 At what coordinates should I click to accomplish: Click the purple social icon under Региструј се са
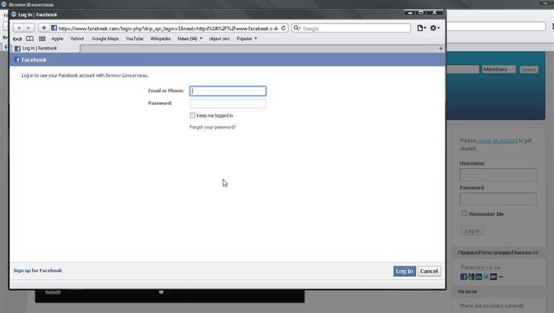tap(494, 276)
